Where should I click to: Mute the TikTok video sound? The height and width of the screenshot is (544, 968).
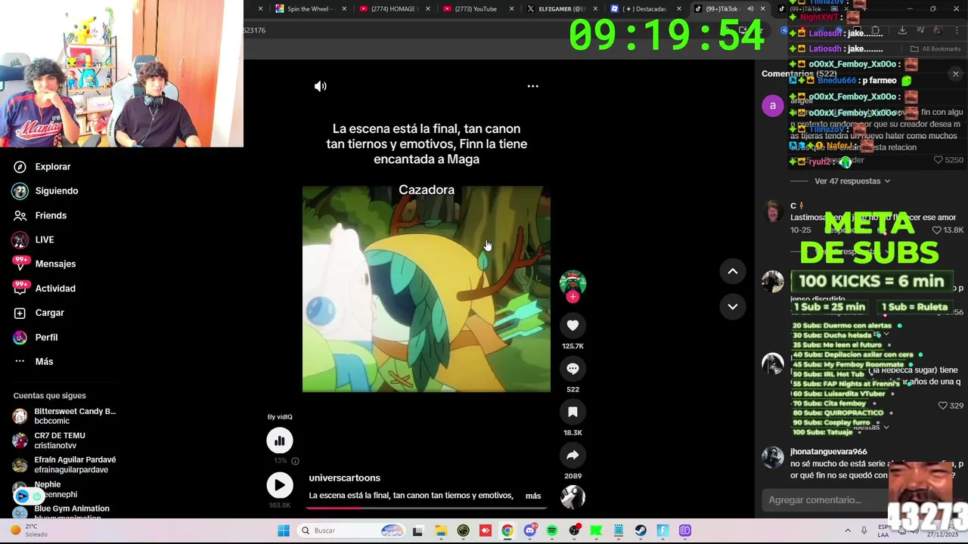321,86
